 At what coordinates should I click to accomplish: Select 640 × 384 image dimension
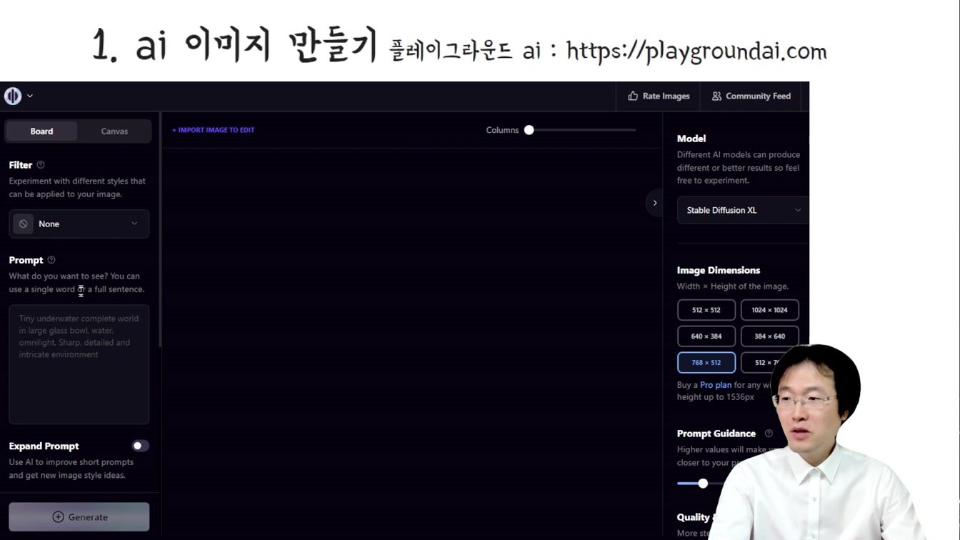coord(706,336)
